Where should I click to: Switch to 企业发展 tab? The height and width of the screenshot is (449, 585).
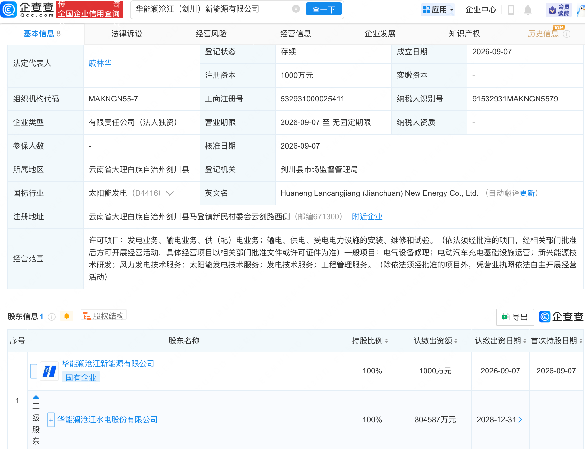coord(380,34)
